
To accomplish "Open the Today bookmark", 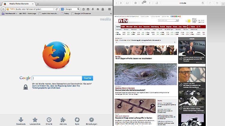I will click(65, 13).
